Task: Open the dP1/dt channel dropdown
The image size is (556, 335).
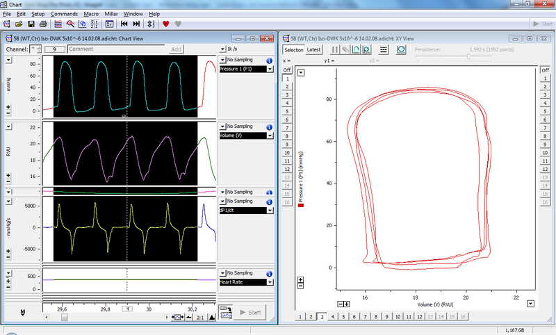Action: pos(268,210)
